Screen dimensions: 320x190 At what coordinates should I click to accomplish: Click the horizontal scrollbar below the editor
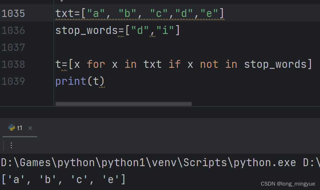pyautogui.click(x=123, y=104)
